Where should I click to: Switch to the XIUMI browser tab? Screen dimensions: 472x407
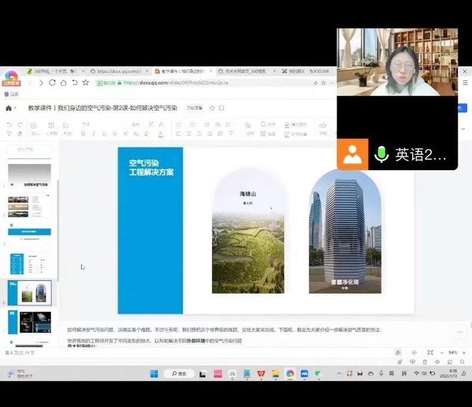tap(307, 72)
